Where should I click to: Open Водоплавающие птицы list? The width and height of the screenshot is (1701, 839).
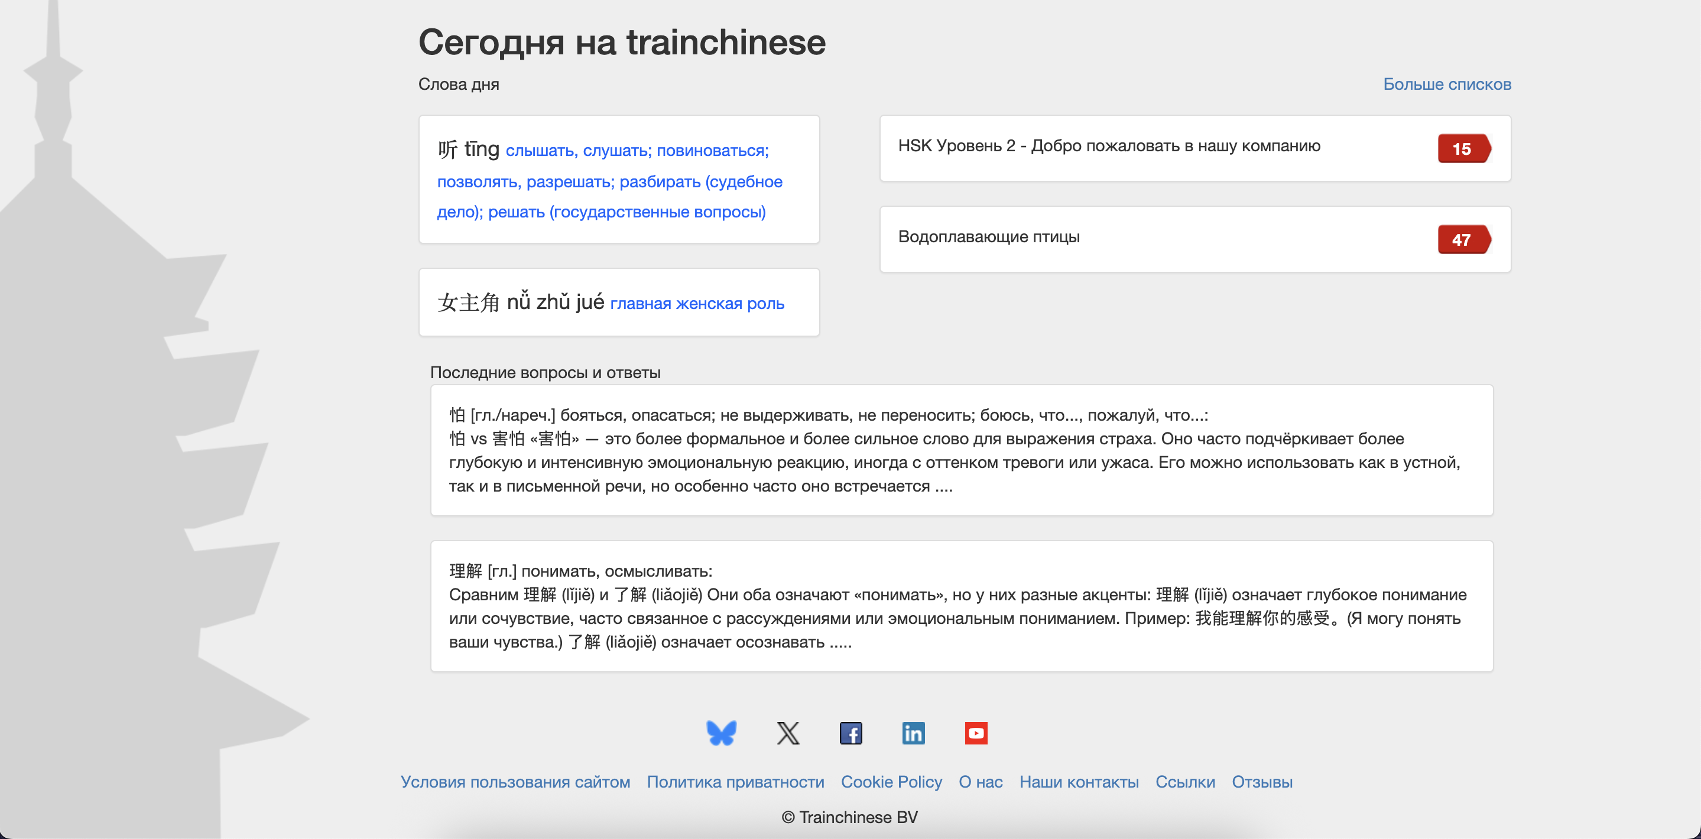1195,239
